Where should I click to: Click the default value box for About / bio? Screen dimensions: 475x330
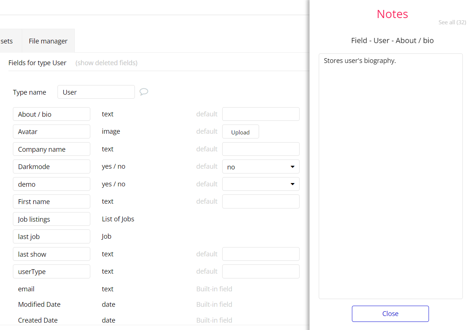click(x=261, y=114)
